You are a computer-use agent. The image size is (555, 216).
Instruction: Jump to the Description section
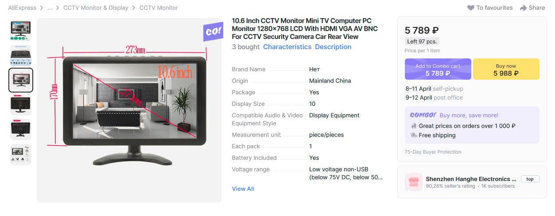333,47
